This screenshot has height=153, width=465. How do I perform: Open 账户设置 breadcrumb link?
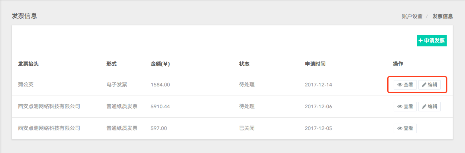coord(412,17)
